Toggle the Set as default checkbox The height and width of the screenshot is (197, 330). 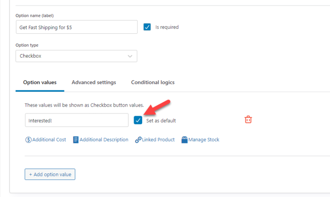tap(138, 120)
